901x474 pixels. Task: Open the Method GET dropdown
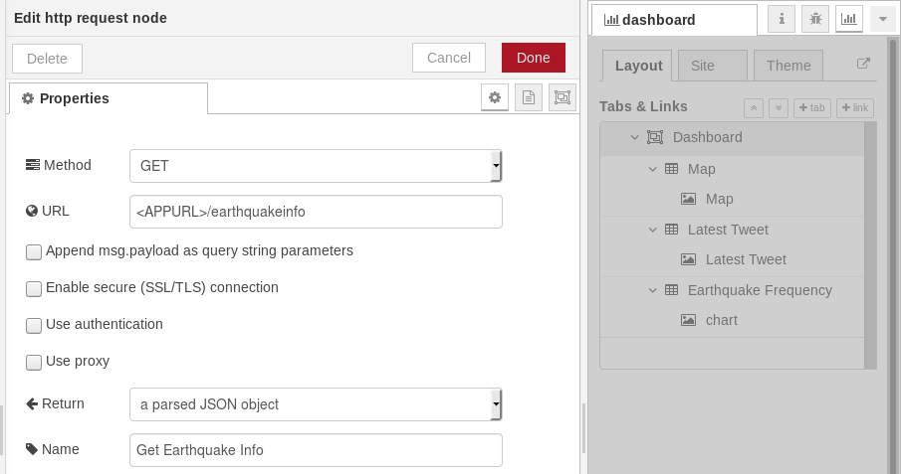pos(316,166)
